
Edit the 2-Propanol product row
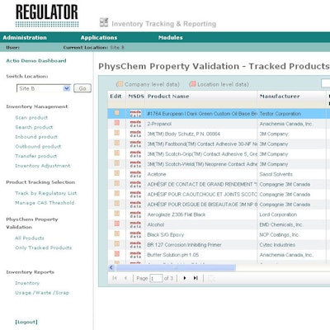[117, 123]
